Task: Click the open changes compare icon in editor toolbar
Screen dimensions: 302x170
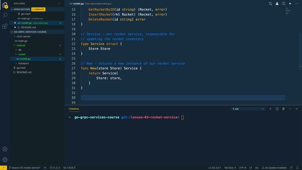Action: [270, 3]
